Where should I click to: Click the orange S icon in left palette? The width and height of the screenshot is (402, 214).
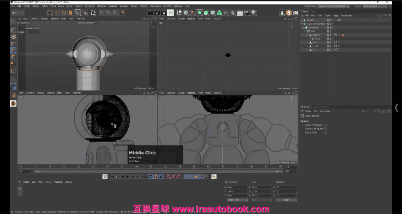[x=13, y=103]
